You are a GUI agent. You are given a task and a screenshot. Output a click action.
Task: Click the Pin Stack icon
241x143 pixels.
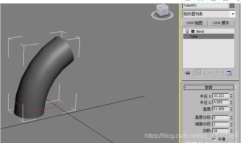click(x=187, y=73)
